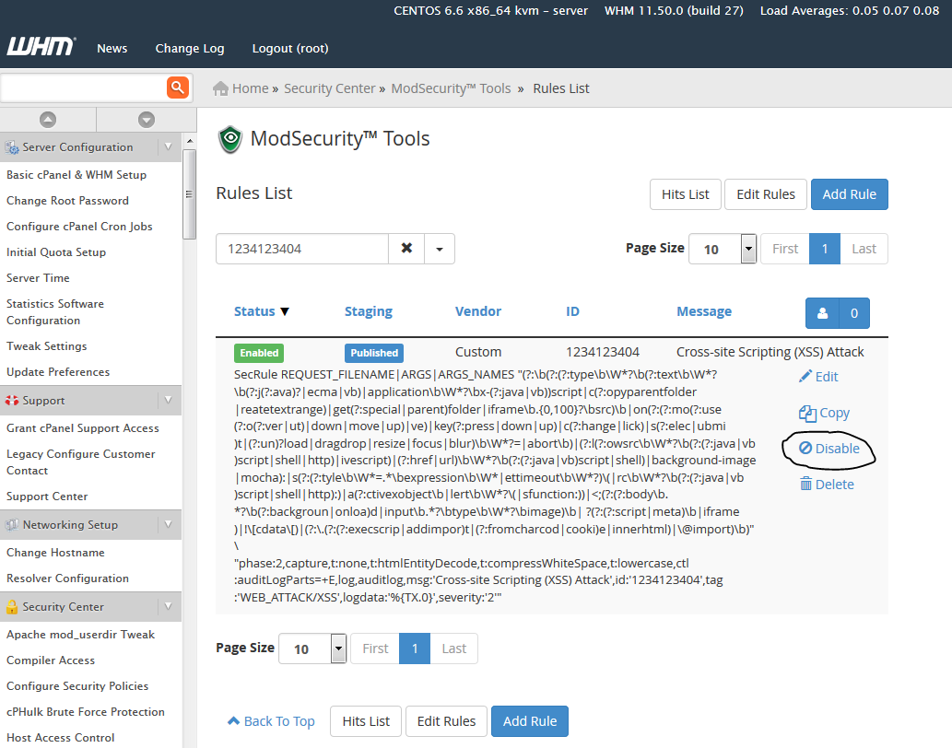Open the News menu item
Screen dimensions: 952x748
coord(112,48)
